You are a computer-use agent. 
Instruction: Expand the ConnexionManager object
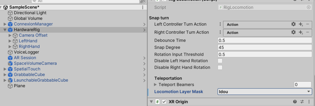[x=5, y=24]
